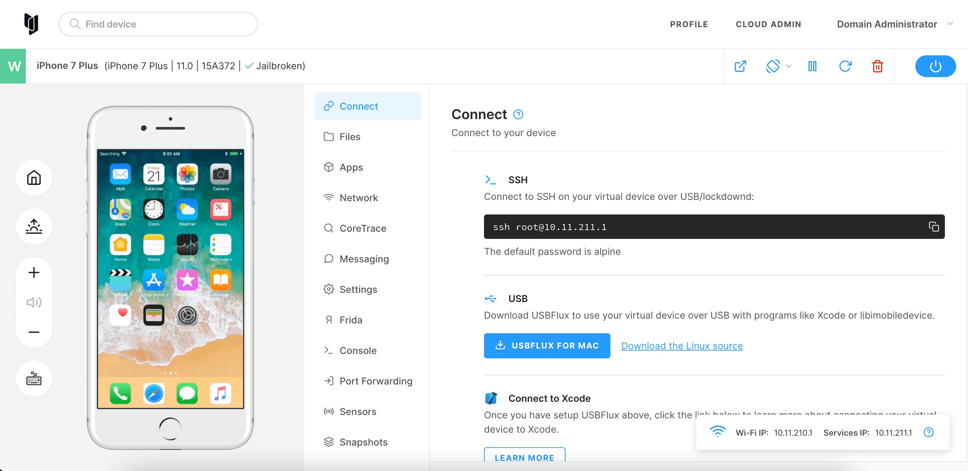Image resolution: width=968 pixels, height=471 pixels.
Task: Tap the Stocks app on iPhone screen
Action: [x=187, y=245]
